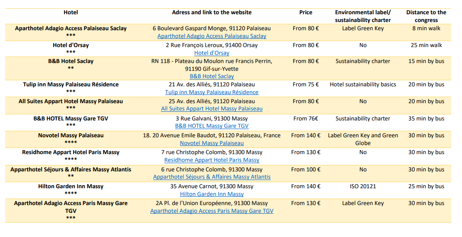Viewport: 462px width, 237px height.
Task: Select the bold B&B Hotel Saclay name
Action: (71, 61)
